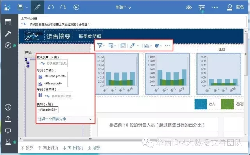
Task: Click the 向下翻页 page down link
Action: 73,148
